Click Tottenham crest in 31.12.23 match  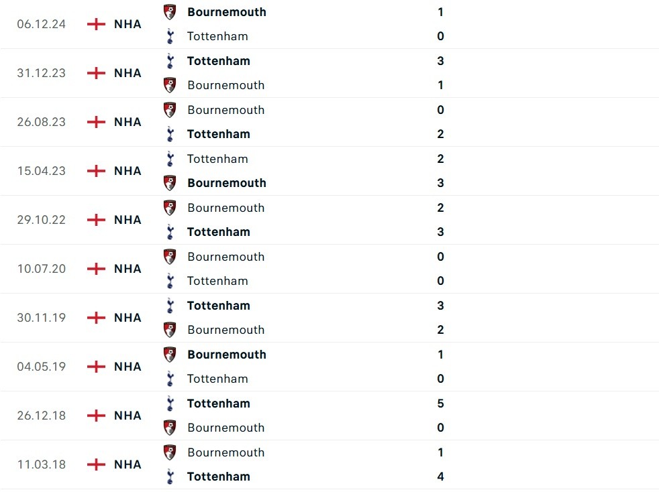170,61
